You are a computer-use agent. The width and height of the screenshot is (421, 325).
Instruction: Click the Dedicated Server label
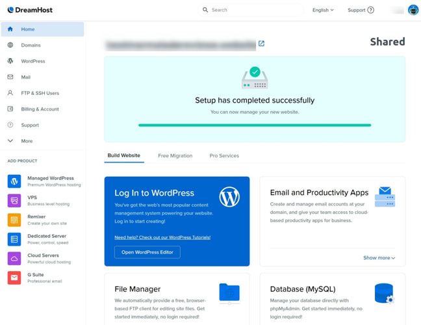click(47, 236)
